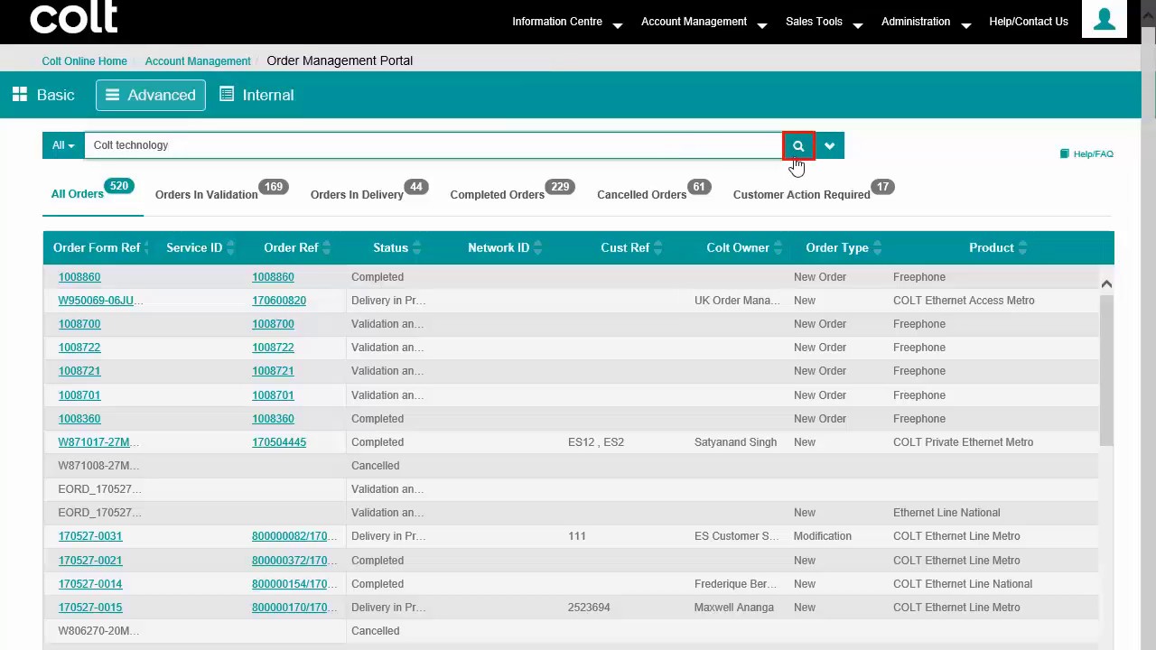1156x650 pixels.
Task: Open Help/Contact Us
Action: tap(1029, 22)
